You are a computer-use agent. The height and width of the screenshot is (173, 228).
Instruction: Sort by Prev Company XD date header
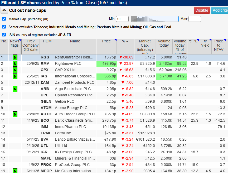click(31, 47)
